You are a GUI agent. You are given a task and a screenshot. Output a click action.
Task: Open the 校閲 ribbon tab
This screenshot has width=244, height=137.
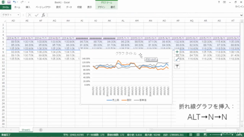pos(79,7)
